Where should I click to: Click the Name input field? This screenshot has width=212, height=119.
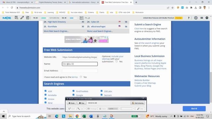80,64
